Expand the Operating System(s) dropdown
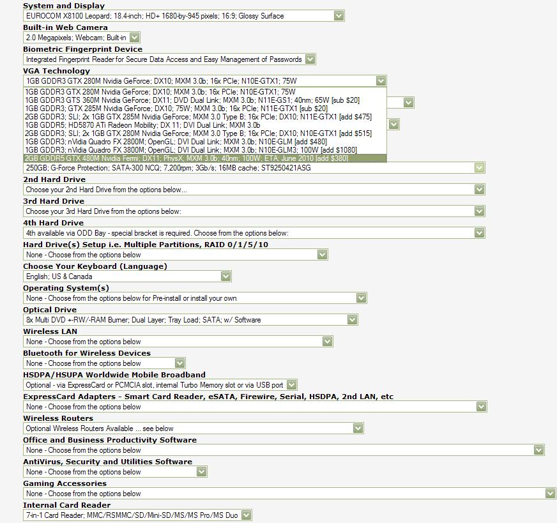This screenshot has height=523, width=557. pyautogui.click(x=195, y=298)
